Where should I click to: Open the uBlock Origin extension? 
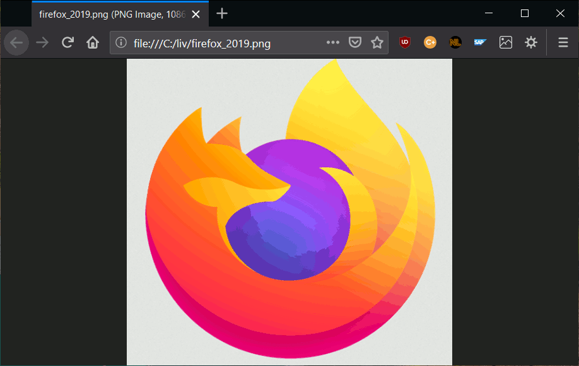click(405, 42)
